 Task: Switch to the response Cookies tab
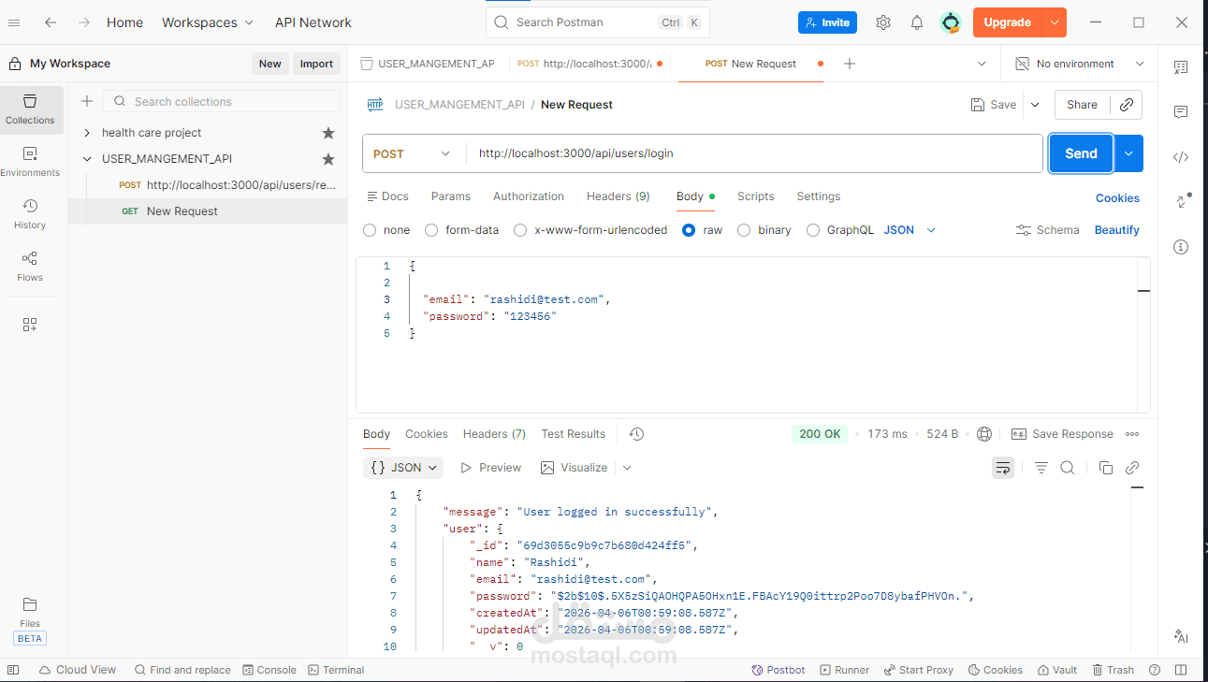427,434
